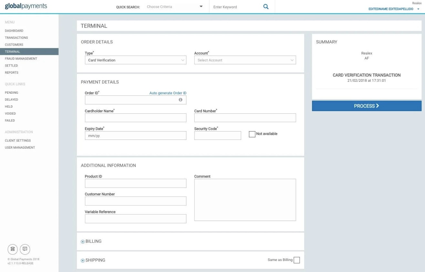This screenshot has height=272, width=425.
Task: Click Auto generate Order ID link
Action: click(168, 93)
